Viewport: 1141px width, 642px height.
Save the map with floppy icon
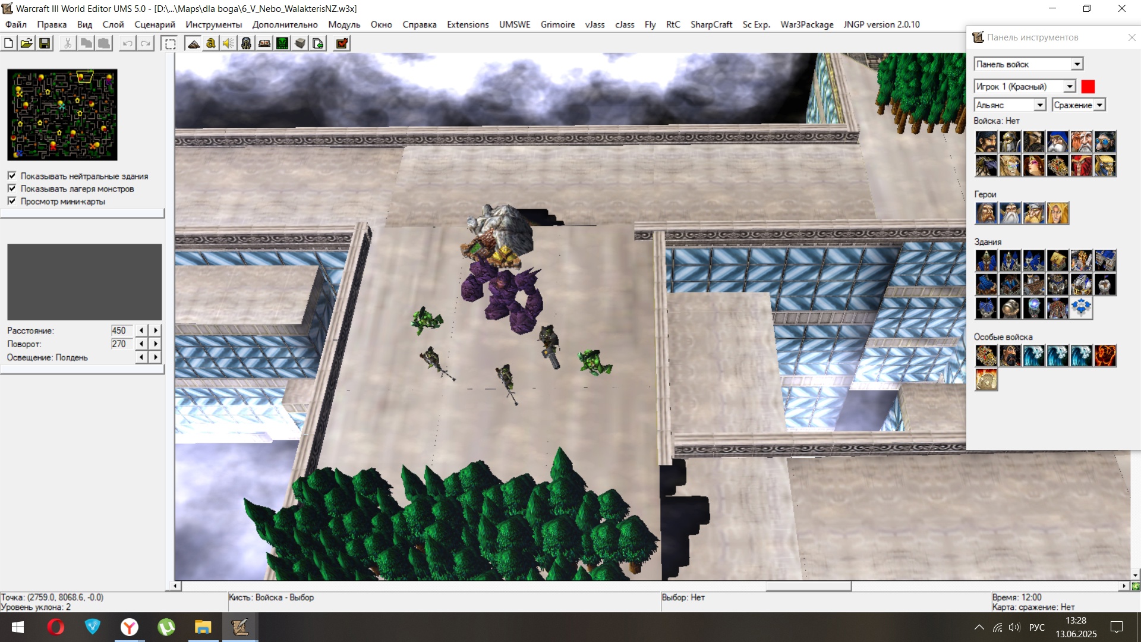[45, 43]
